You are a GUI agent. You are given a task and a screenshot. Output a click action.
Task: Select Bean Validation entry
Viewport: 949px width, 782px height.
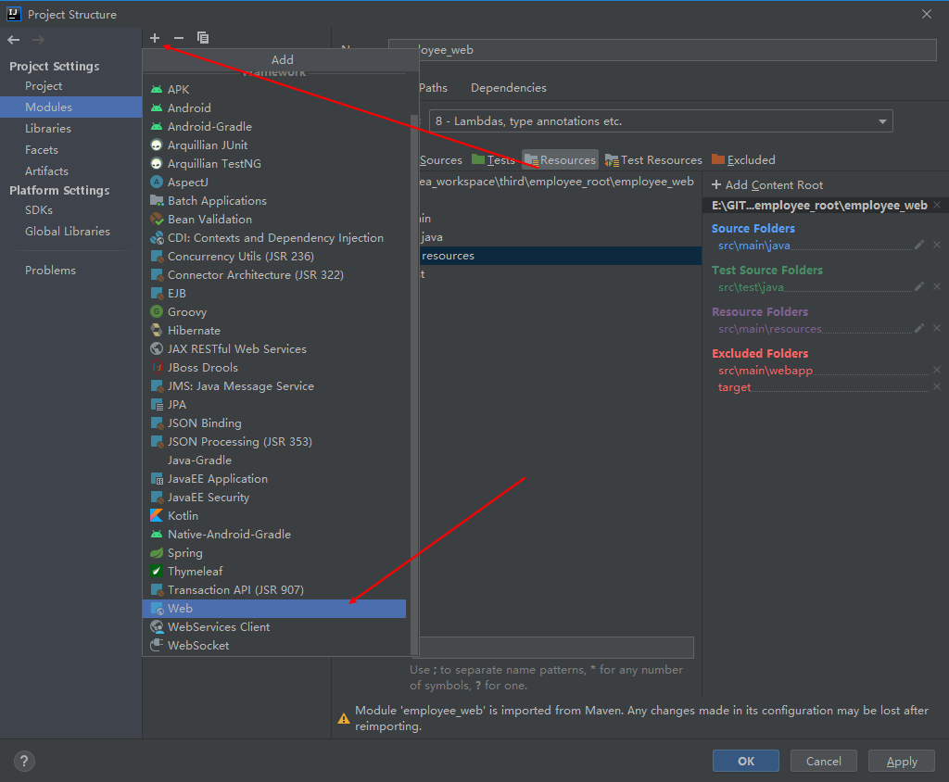point(274,219)
